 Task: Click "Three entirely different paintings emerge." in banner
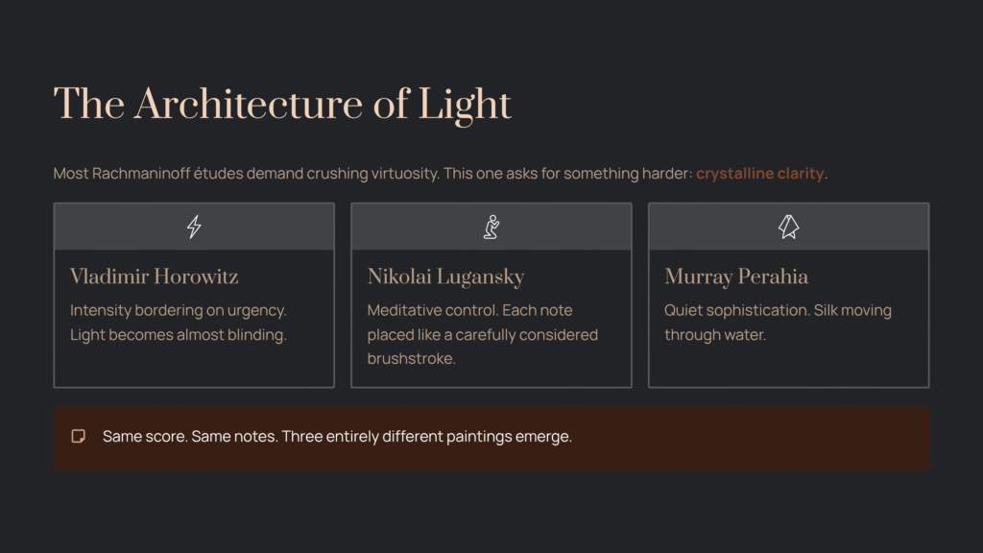pos(426,437)
